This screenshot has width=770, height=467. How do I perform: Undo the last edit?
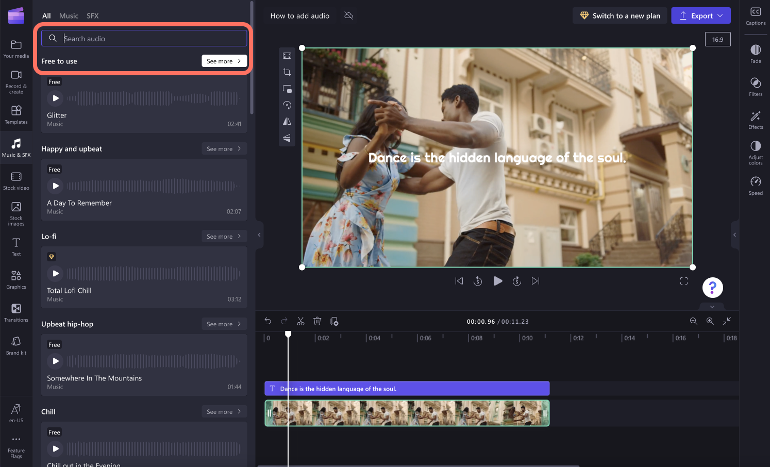click(267, 321)
